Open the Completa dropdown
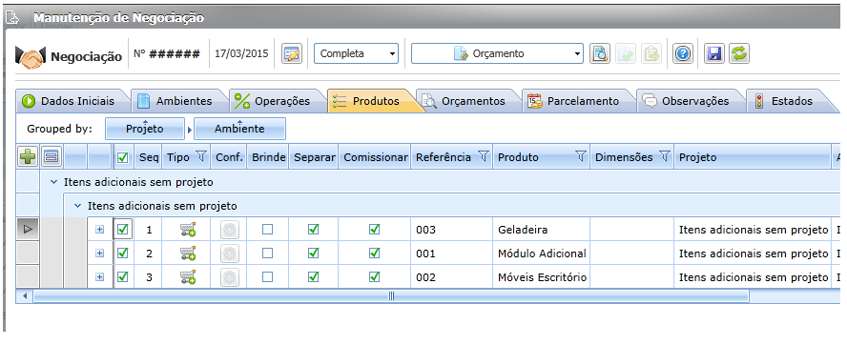 click(356, 54)
